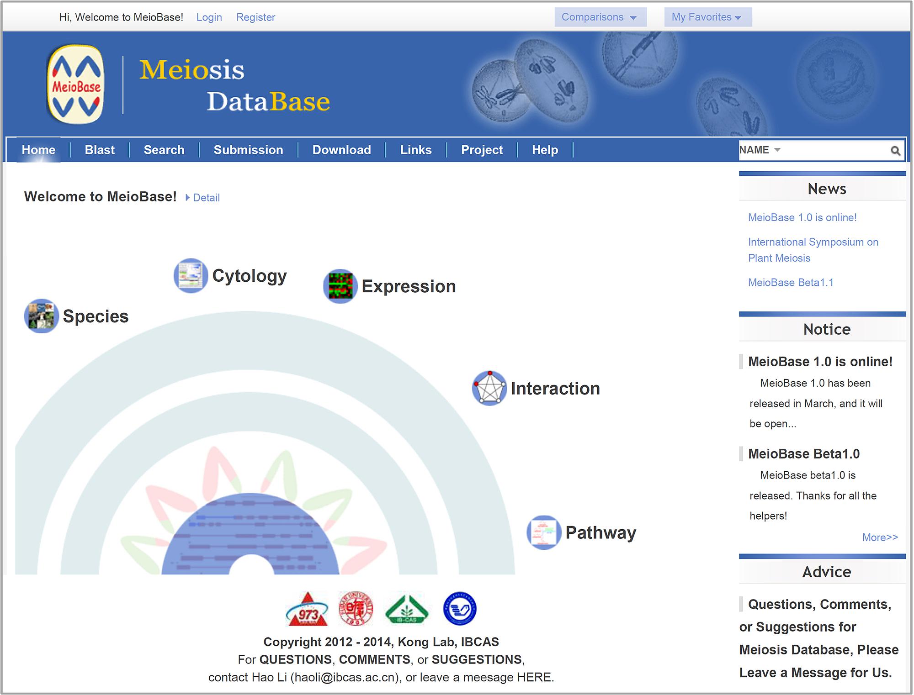
Task: Click the Notice panel header
Action: pos(823,329)
